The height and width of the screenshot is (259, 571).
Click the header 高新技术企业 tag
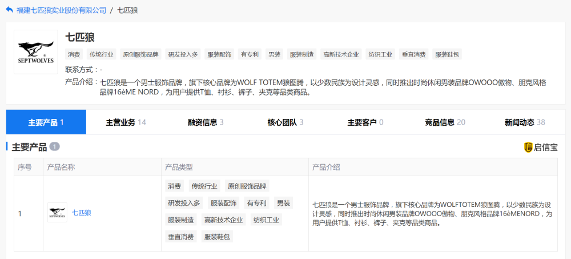[341, 55]
